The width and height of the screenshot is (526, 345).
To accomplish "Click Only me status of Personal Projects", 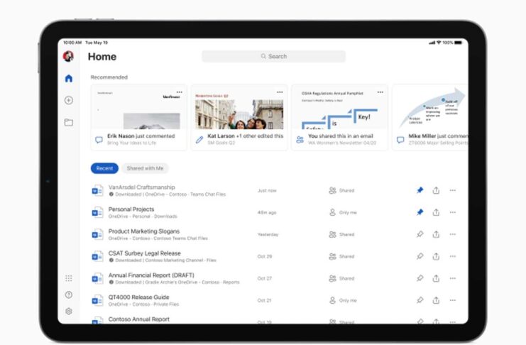I will click(343, 212).
